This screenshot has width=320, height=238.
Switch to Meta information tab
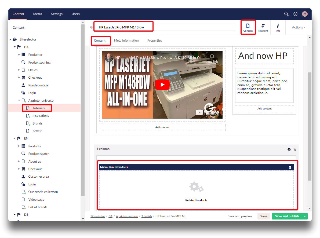(x=126, y=40)
